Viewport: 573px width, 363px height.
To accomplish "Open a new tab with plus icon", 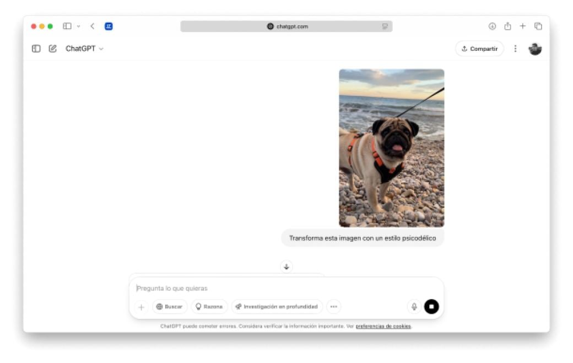I will click(522, 26).
